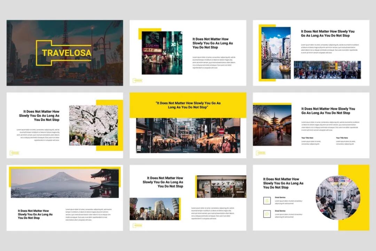Image resolution: width=376 pixels, height=251 pixels.
Task: Click the Travelosa logo under the Shibuya crowd photo
Action: point(138,225)
